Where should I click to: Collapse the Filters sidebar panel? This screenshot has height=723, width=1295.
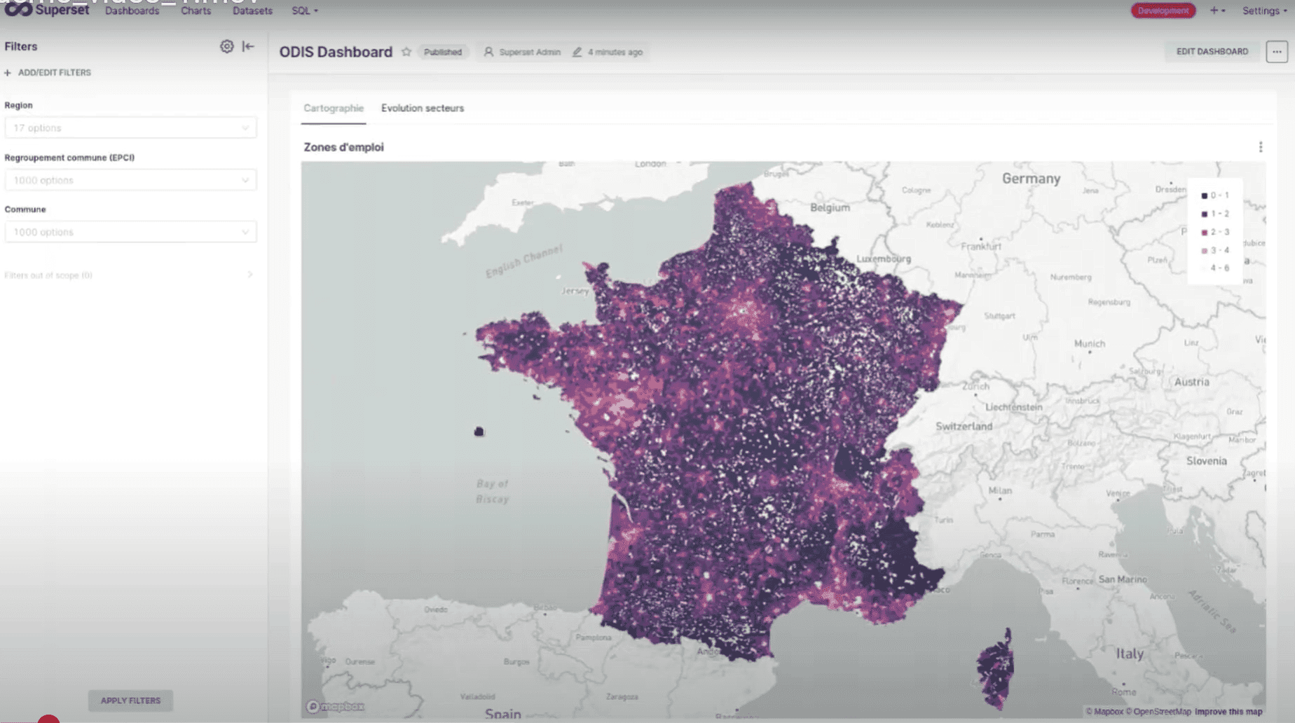tap(248, 46)
